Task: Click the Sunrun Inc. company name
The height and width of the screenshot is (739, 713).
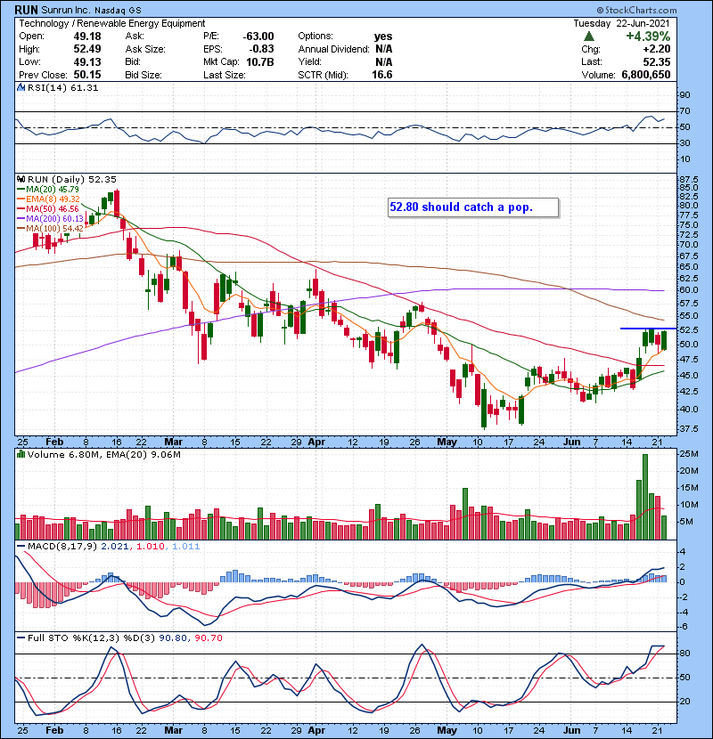Action: coord(65,10)
